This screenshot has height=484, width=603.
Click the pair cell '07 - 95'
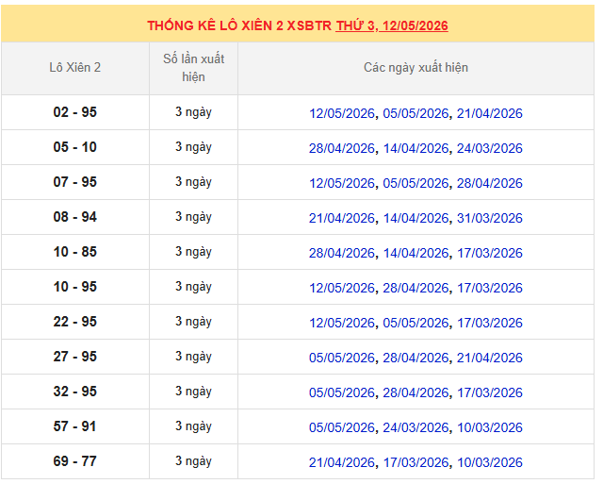(x=75, y=182)
